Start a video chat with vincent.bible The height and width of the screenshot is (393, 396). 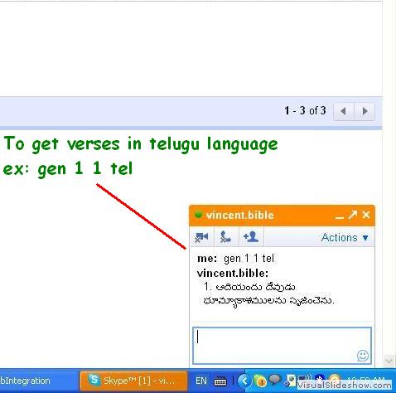pos(201,237)
